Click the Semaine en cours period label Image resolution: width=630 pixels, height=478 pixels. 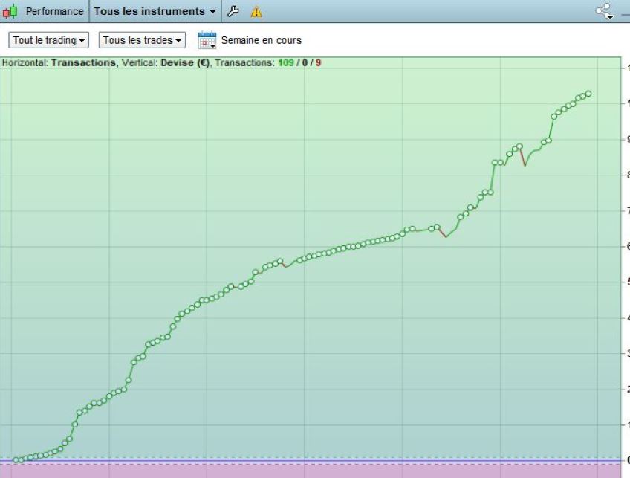pyautogui.click(x=262, y=40)
